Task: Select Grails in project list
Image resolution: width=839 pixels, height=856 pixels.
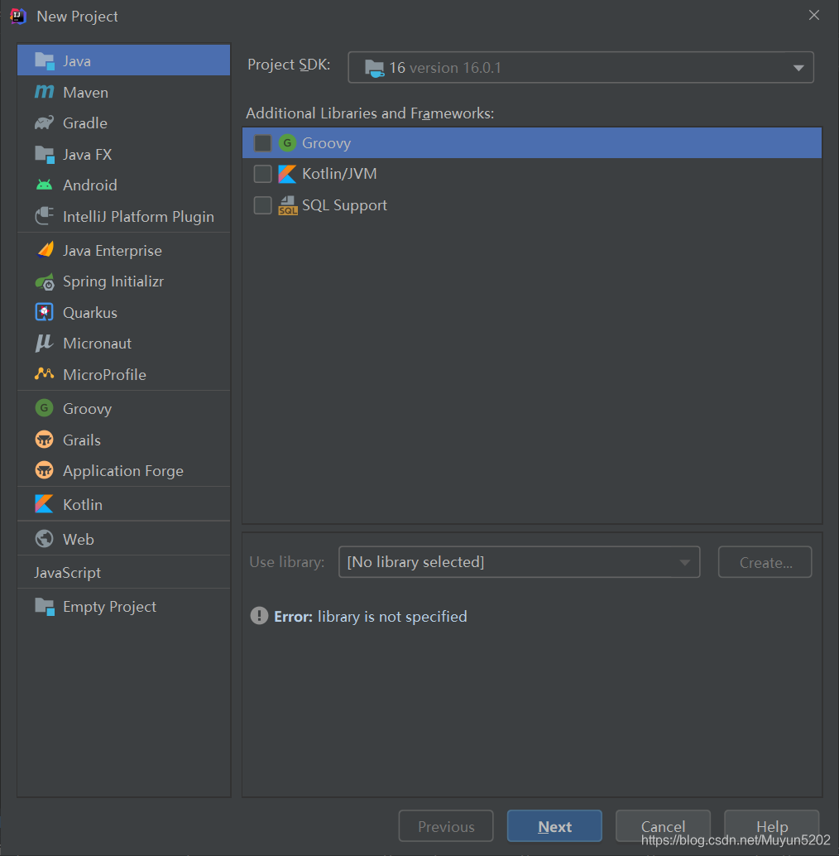Action: 124,440
